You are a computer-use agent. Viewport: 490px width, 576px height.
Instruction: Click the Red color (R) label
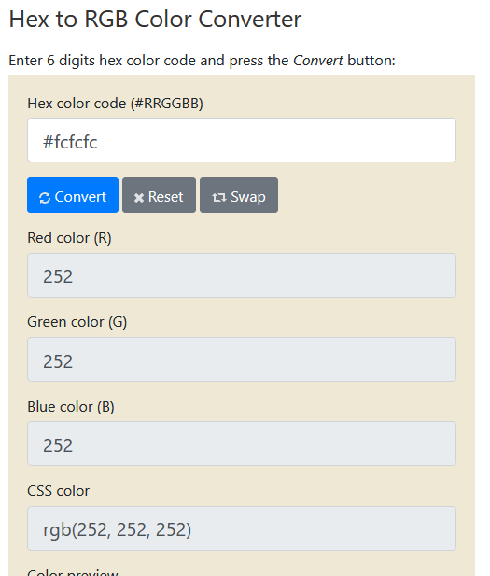point(69,238)
